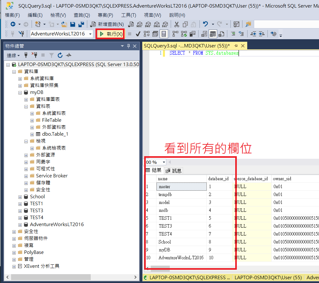Click the open file folder icon
Screen dimensions: 319x283
click(64, 24)
